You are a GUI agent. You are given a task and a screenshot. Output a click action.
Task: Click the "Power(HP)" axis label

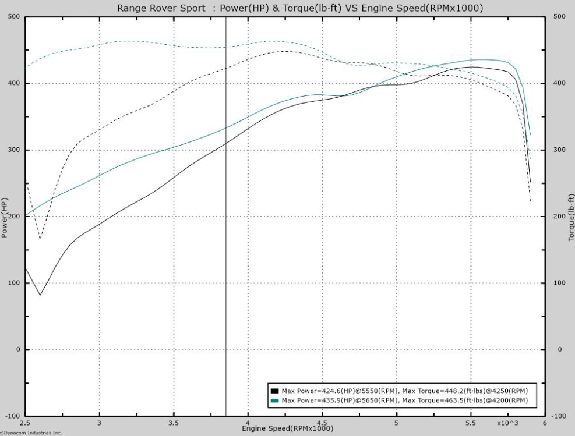[5, 218]
